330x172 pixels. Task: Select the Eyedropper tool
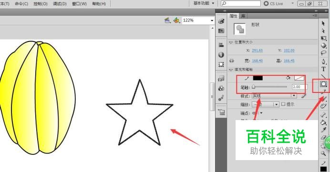(x=323, y=130)
